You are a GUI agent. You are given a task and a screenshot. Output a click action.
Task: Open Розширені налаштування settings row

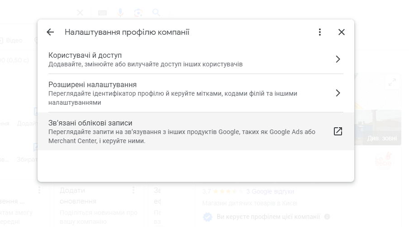[x=181, y=93]
